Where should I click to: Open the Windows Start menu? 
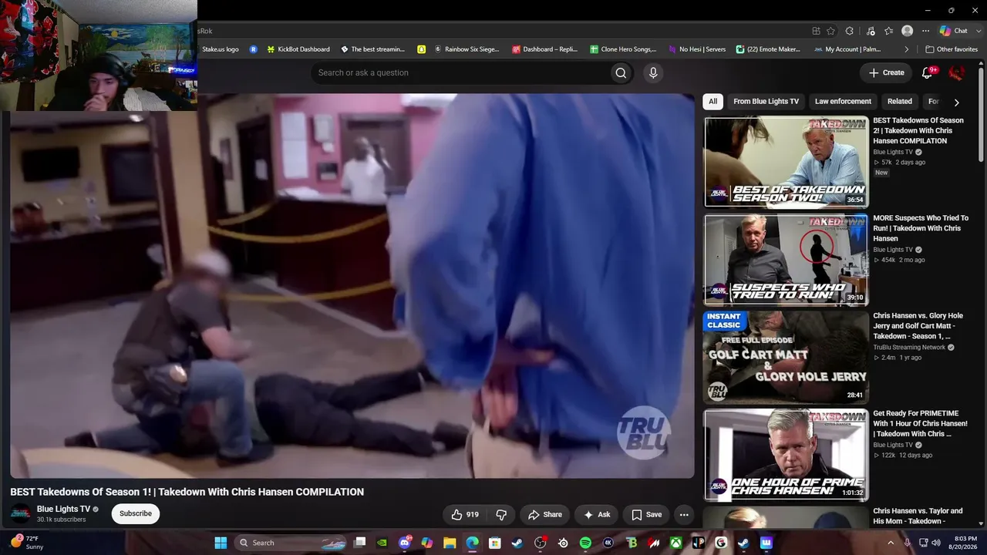pyautogui.click(x=221, y=543)
